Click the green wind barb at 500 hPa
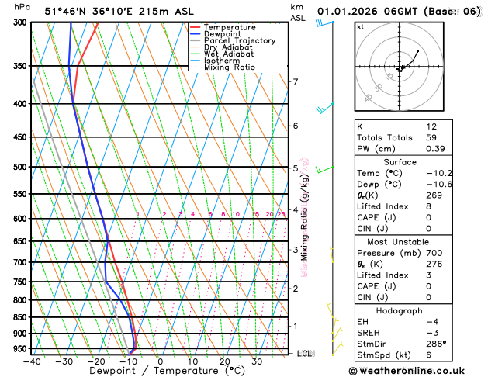 (x=324, y=170)
